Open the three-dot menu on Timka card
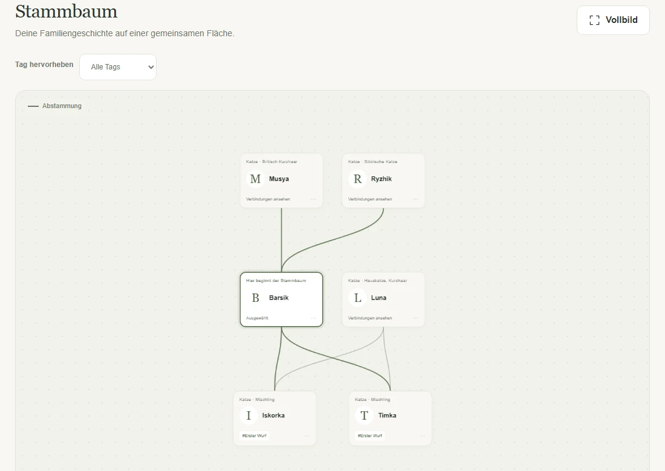The height and width of the screenshot is (471, 665). click(423, 435)
